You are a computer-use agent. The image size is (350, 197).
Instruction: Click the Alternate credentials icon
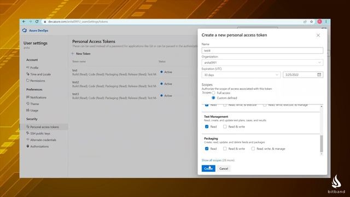coord(28,140)
